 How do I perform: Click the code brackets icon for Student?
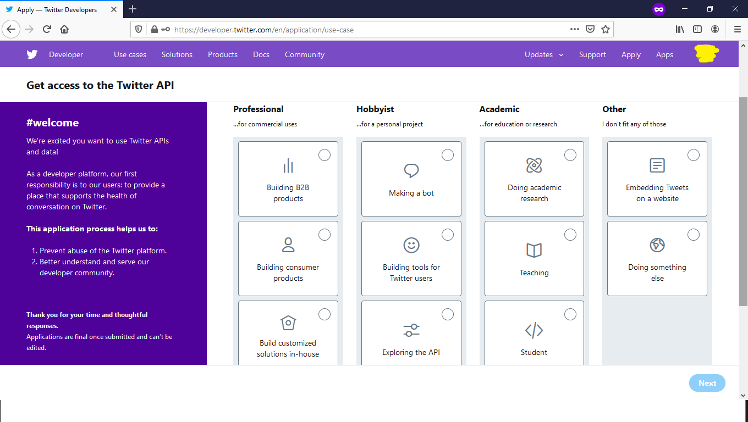(534, 330)
